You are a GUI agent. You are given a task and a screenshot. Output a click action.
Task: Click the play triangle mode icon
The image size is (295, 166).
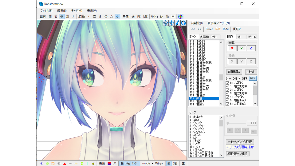point(162,17)
